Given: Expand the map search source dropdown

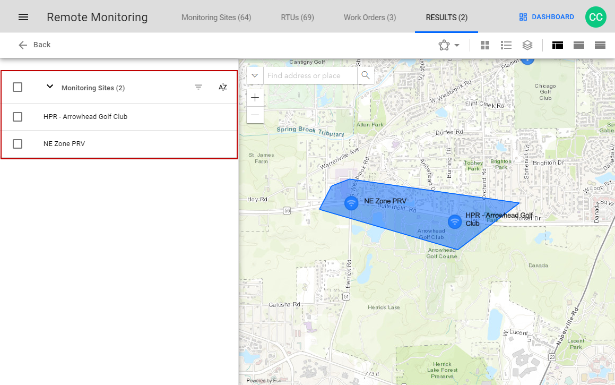Looking at the screenshot, I should pyautogui.click(x=255, y=75).
